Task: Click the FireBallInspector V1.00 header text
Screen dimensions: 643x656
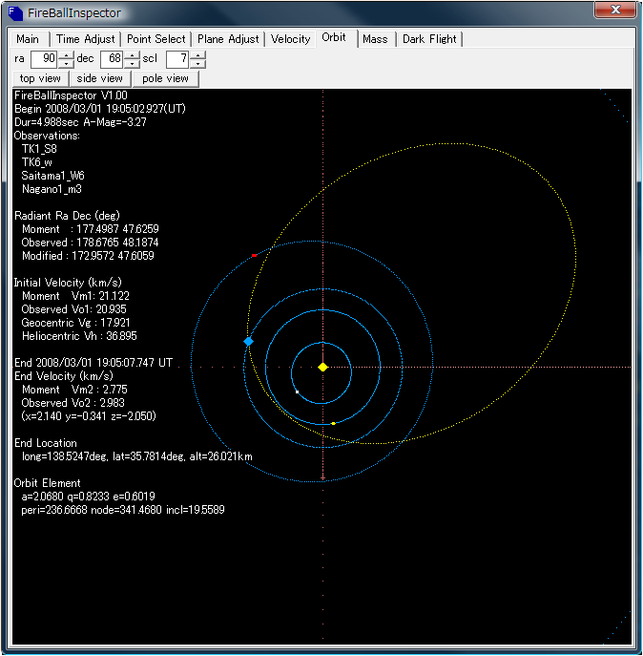Action: [71, 95]
